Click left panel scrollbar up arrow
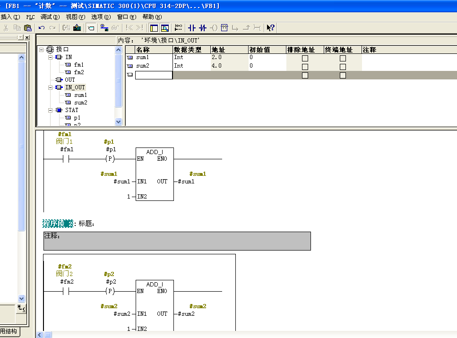Image resolution: width=457 pixels, height=338 pixels. click(x=22, y=58)
